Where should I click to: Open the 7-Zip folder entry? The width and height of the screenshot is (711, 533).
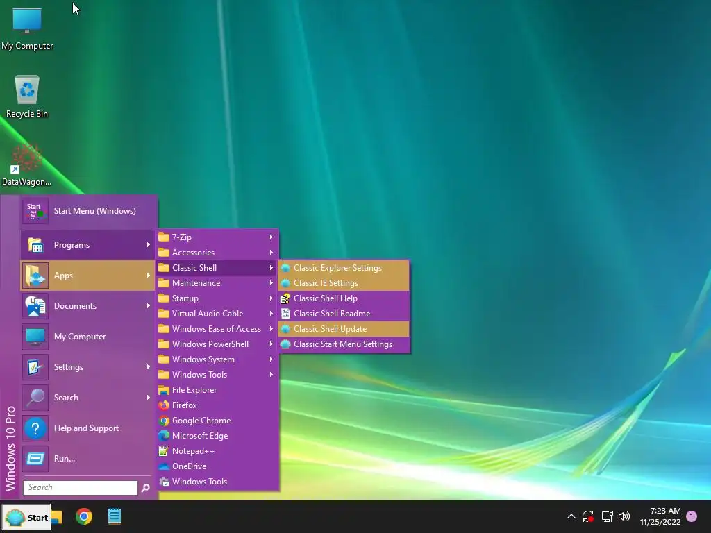217,237
